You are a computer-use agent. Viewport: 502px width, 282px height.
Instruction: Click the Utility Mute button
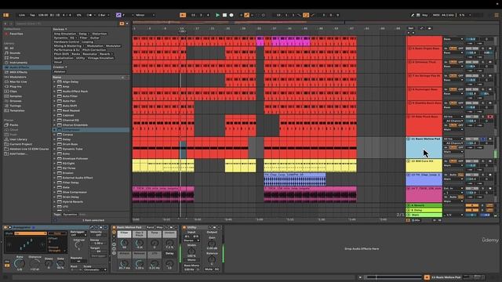coord(209,269)
